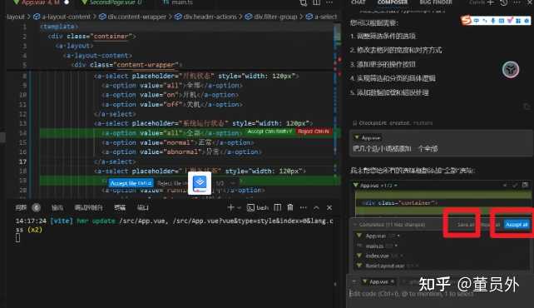Split the terminal panel
This screenshot has width=534, height=308.
coord(278,207)
